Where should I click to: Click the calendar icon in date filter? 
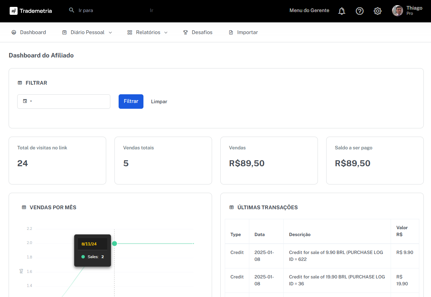pyautogui.click(x=25, y=101)
